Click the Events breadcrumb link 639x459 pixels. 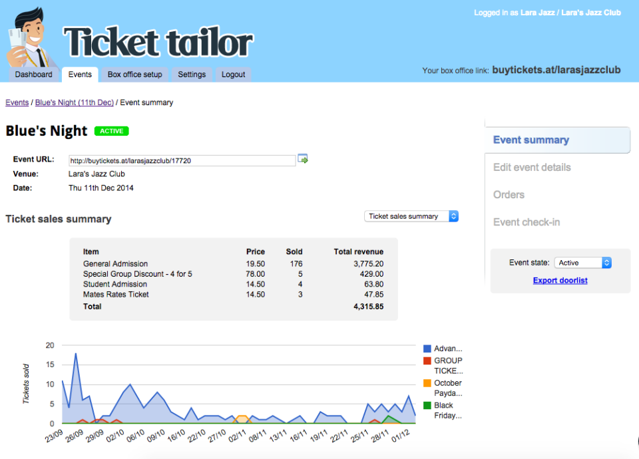coord(17,102)
